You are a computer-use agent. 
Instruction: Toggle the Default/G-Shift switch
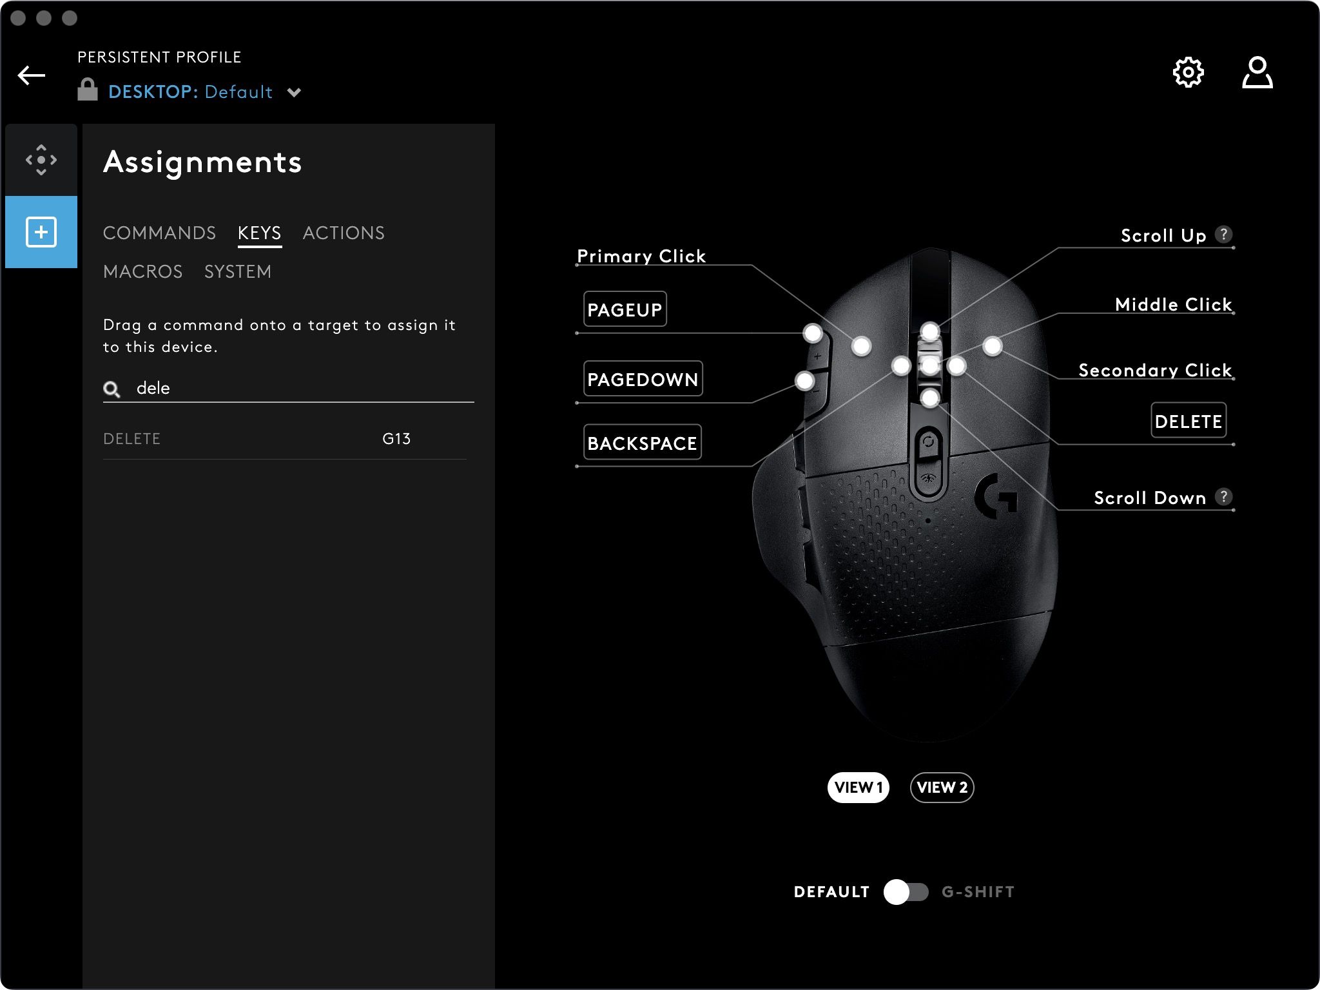pos(906,892)
